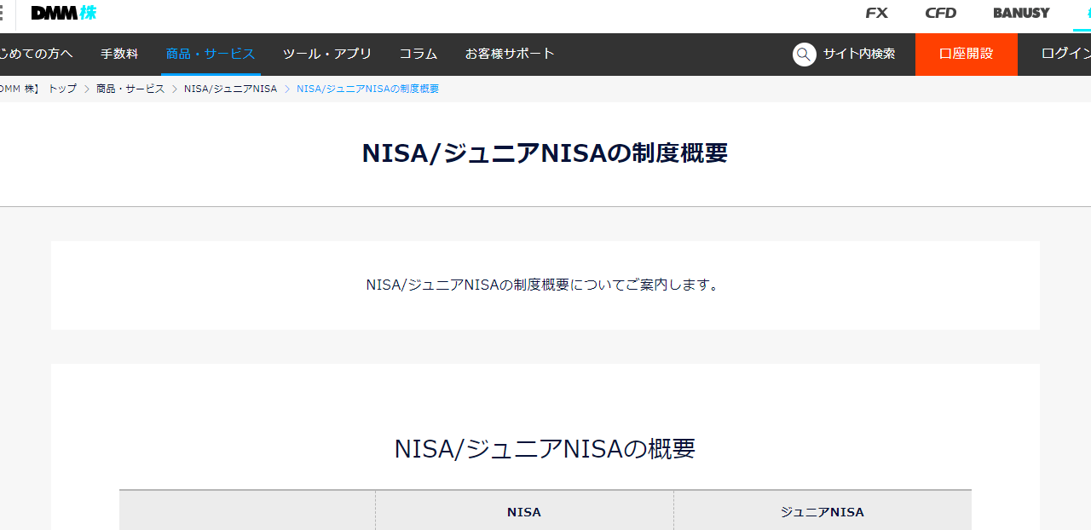This screenshot has width=1091, height=530.
Task: Open the はじめての方へ menu item
Action: click(x=36, y=54)
